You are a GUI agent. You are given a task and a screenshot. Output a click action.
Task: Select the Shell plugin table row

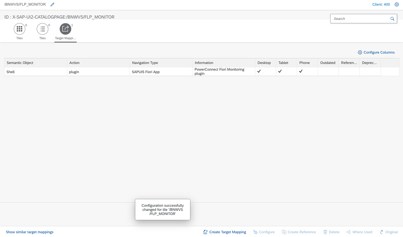click(97, 72)
